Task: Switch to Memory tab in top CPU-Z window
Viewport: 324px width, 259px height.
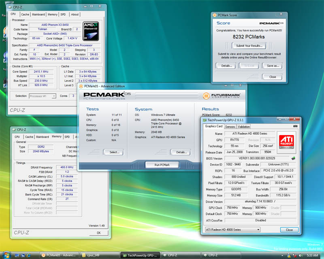Action: coord(53,15)
